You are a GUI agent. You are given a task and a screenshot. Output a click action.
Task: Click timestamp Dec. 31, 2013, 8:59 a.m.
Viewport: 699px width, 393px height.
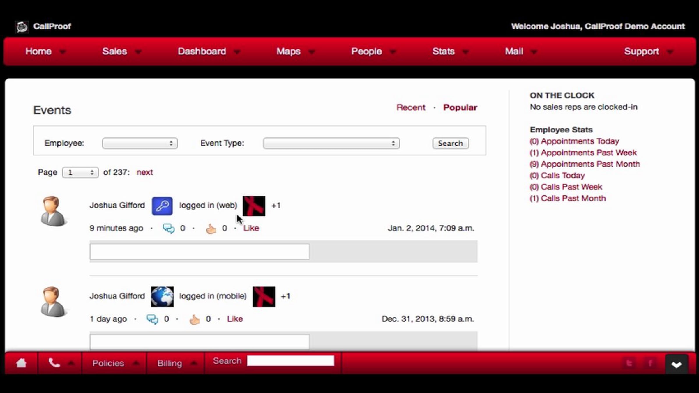[x=428, y=319]
